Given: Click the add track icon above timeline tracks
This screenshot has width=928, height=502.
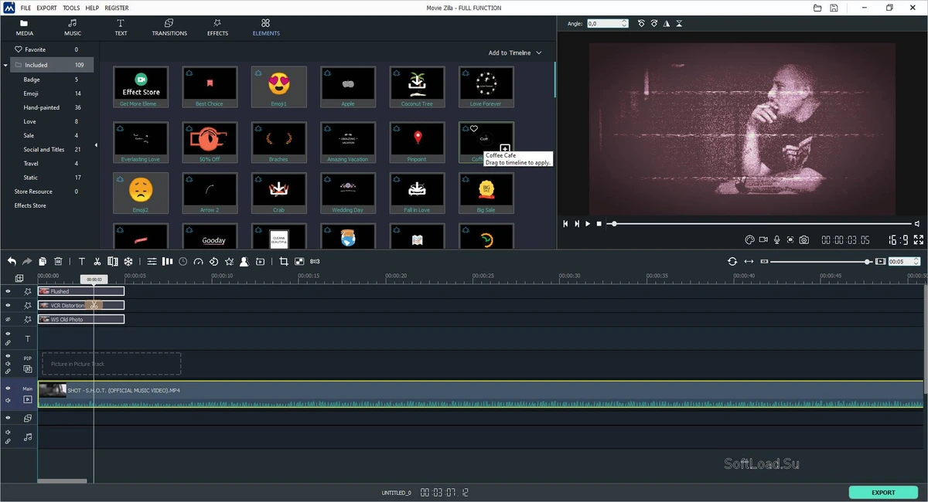Looking at the screenshot, I should coord(19,278).
